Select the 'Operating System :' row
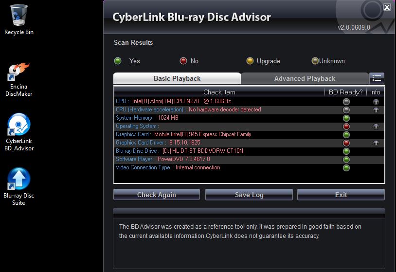396x272 pixels. [249, 127]
